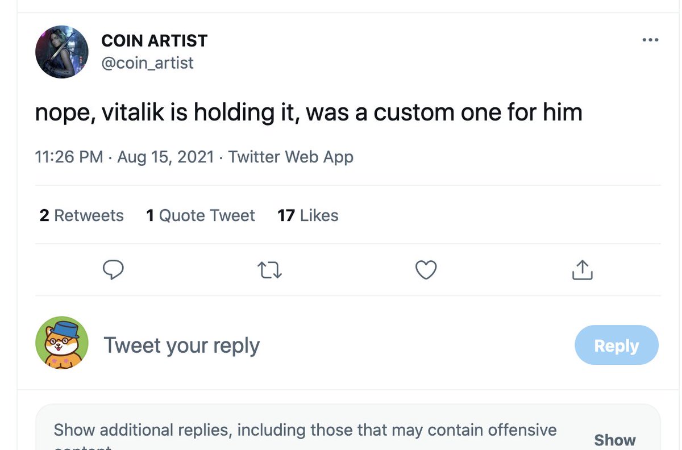Open the COIN ARTIST display name link
Viewport: 682px width, 450px height.
[x=154, y=41]
